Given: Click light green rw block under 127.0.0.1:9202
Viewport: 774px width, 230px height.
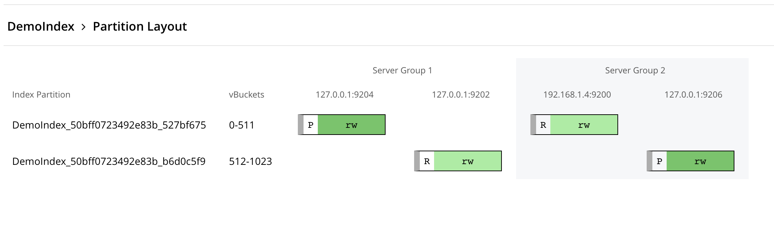Looking at the screenshot, I should click(x=468, y=161).
